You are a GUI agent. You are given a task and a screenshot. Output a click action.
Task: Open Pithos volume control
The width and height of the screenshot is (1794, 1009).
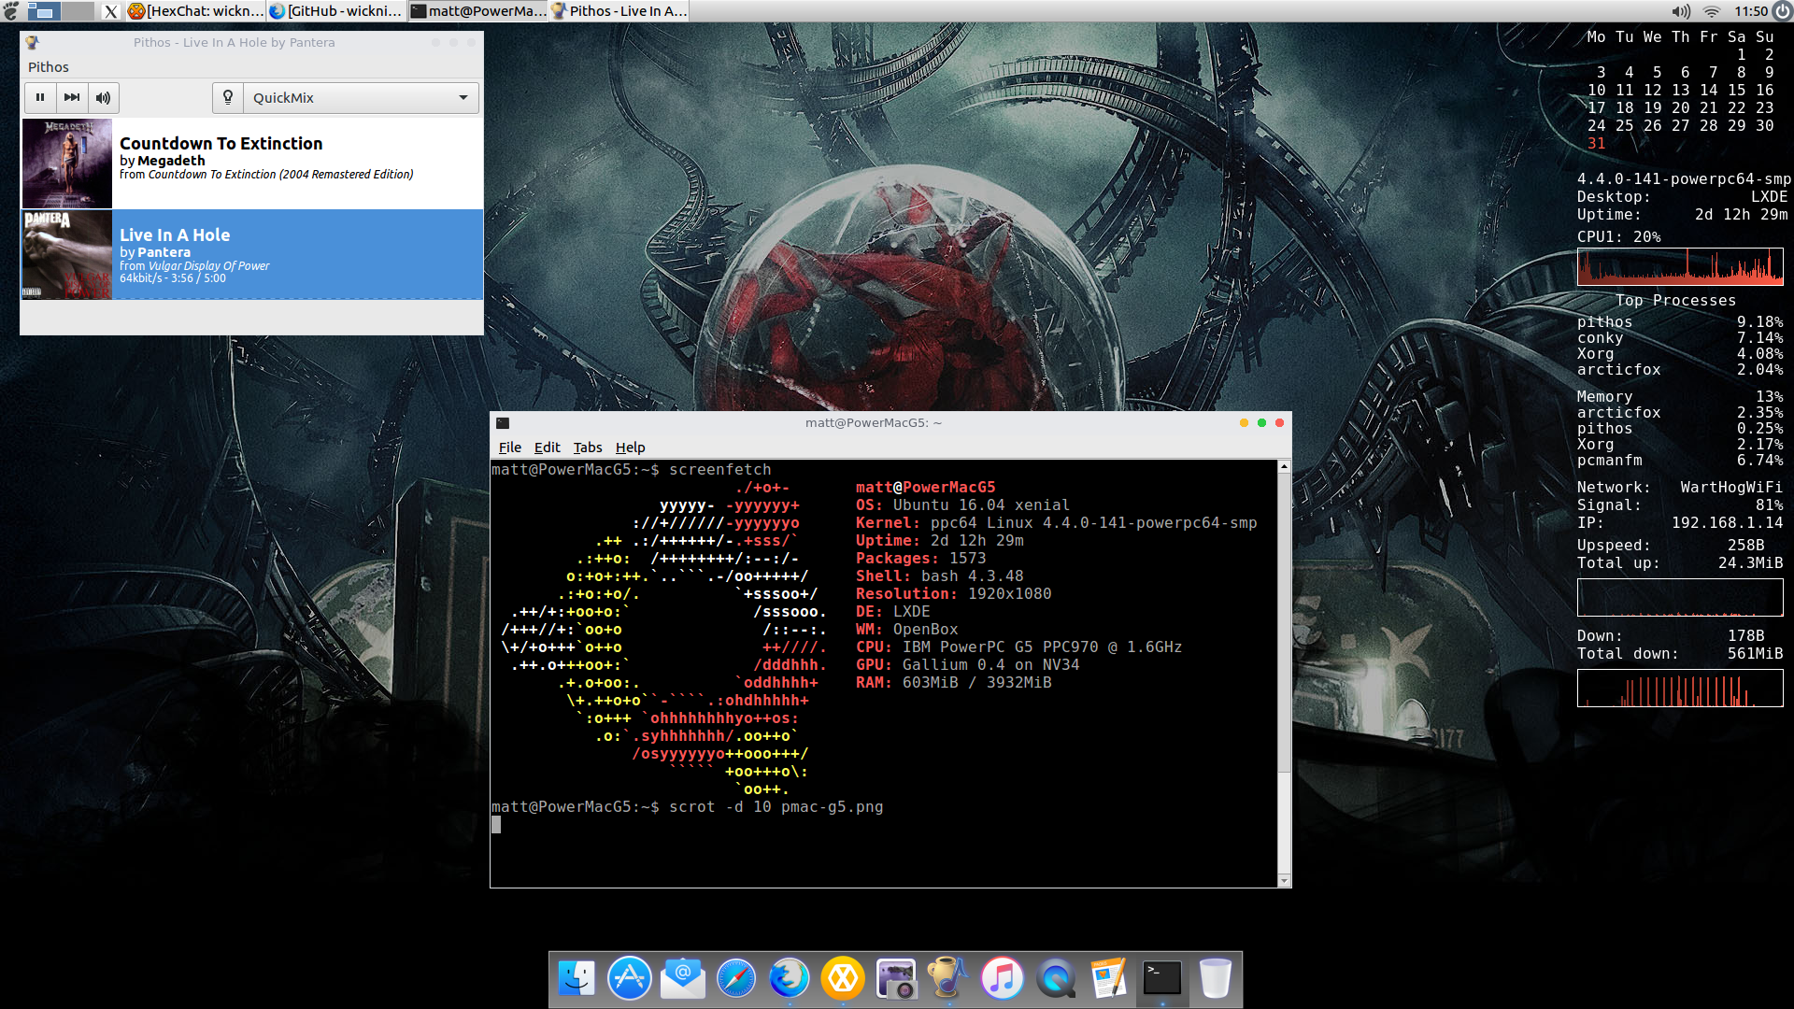(104, 97)
